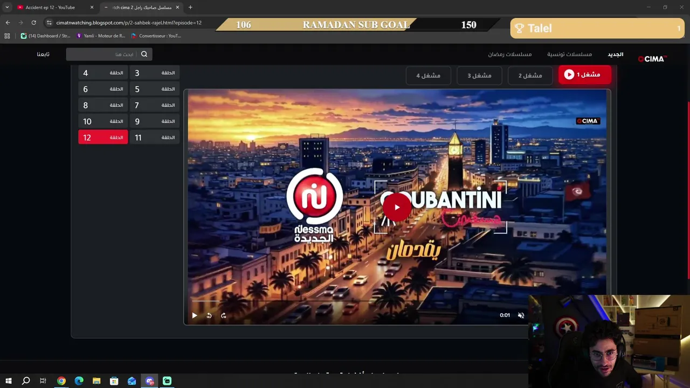Viewport: 690px width, 388px height.
Task: Click the تابعنا link
Action: click(x=43, y=54)
